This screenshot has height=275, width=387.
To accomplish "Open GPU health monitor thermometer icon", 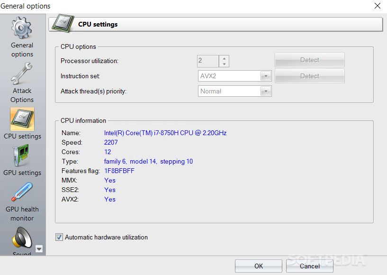I will 22,192.
